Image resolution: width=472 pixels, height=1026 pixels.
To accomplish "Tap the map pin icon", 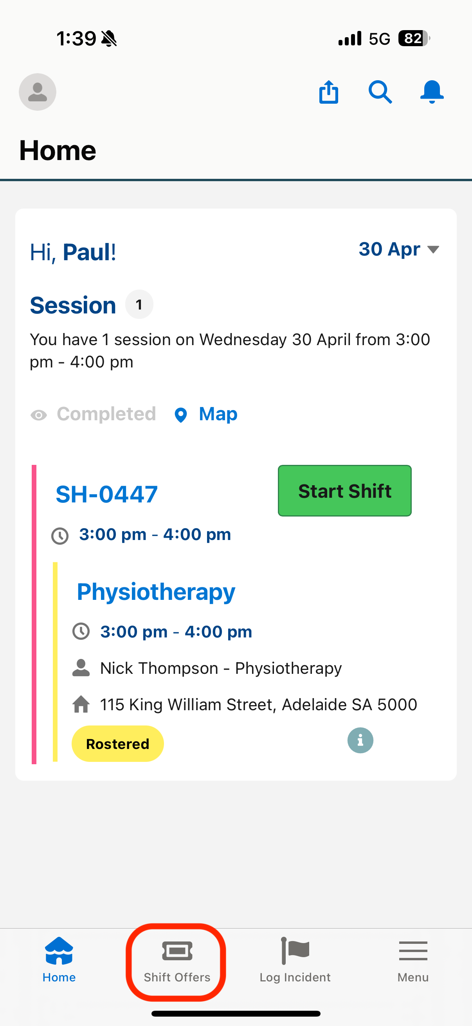I will point(181,415).
